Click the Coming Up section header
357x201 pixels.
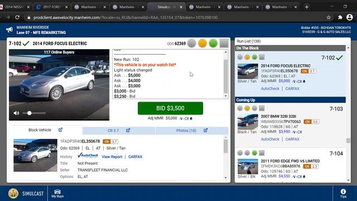pyautogui.click(x=290, y=100)
